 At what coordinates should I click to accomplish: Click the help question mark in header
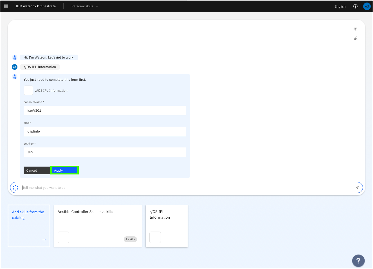tap(355, 6)
